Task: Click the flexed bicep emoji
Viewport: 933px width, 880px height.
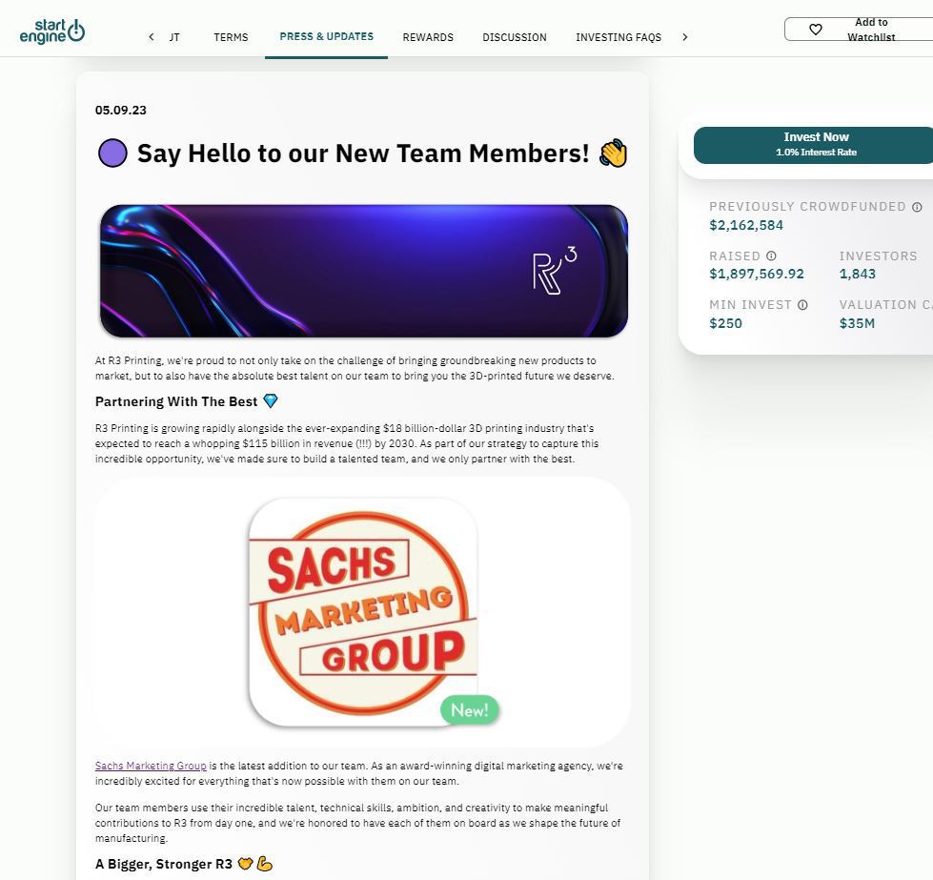Action: tap(264, 864)
